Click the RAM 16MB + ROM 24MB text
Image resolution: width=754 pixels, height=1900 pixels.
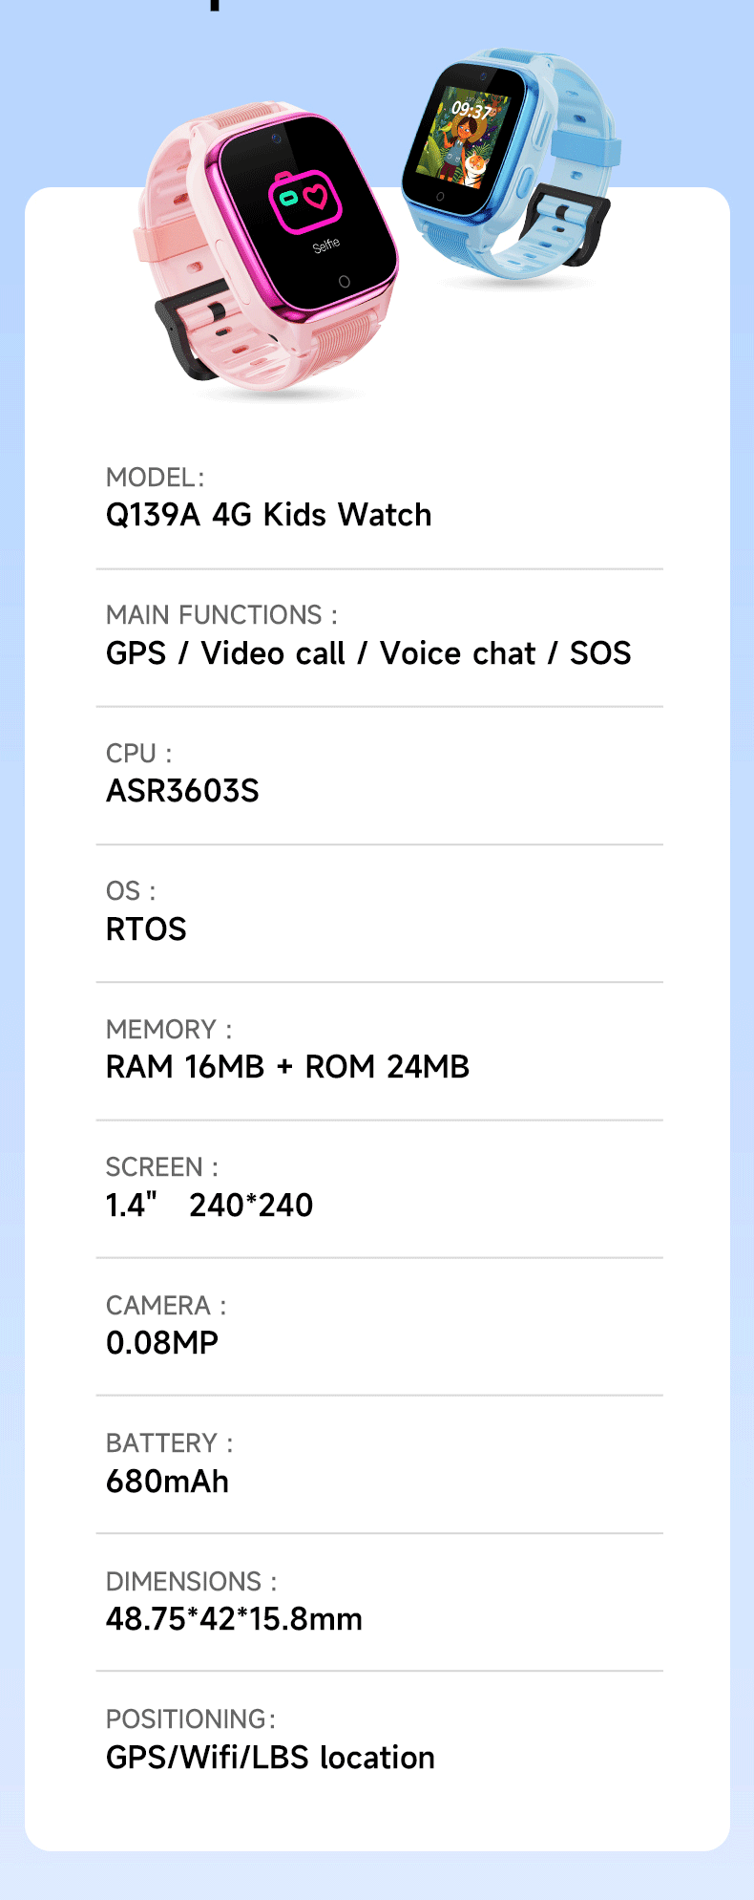pos(287,1067)
